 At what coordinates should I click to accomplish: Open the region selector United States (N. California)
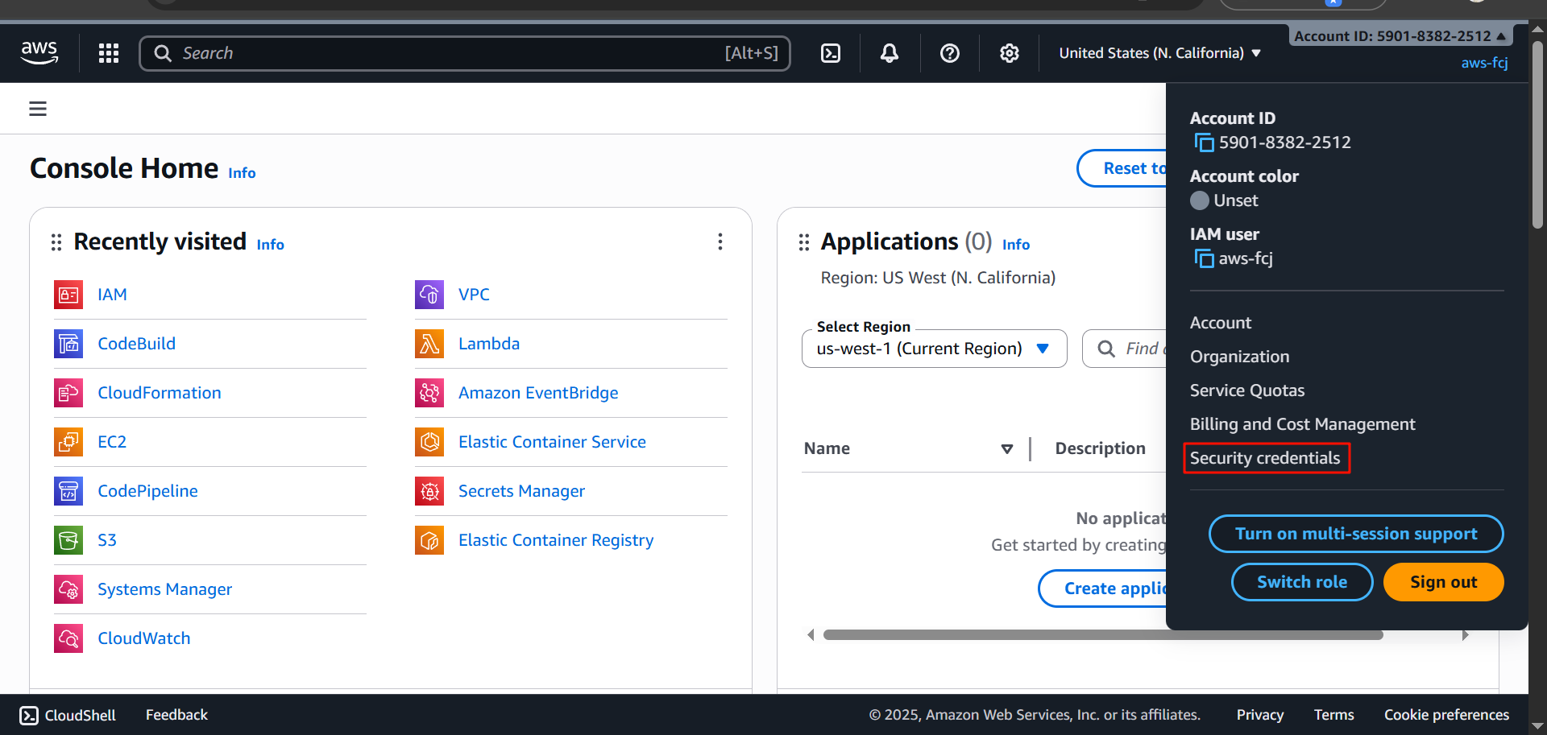pyautogui.click(x=1159, y=53)
